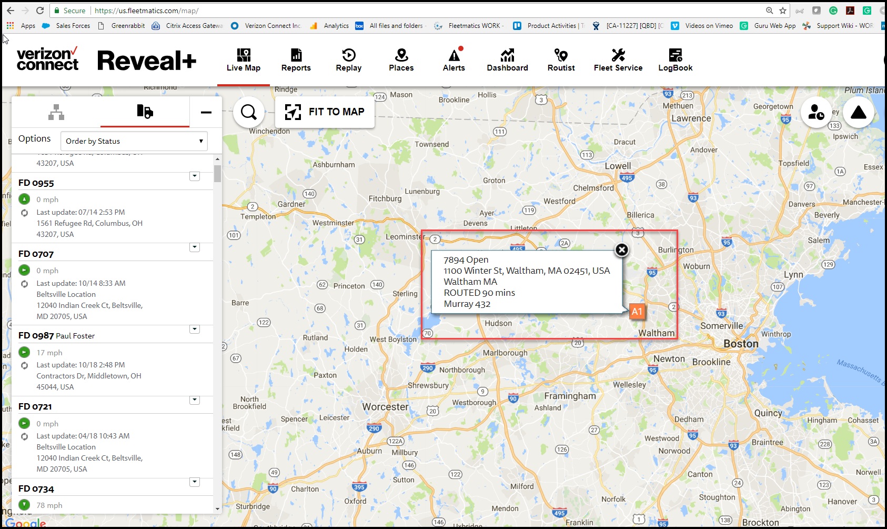
Task: Click vehicle list scrollbar down arrow
Action: click(217, 509)
